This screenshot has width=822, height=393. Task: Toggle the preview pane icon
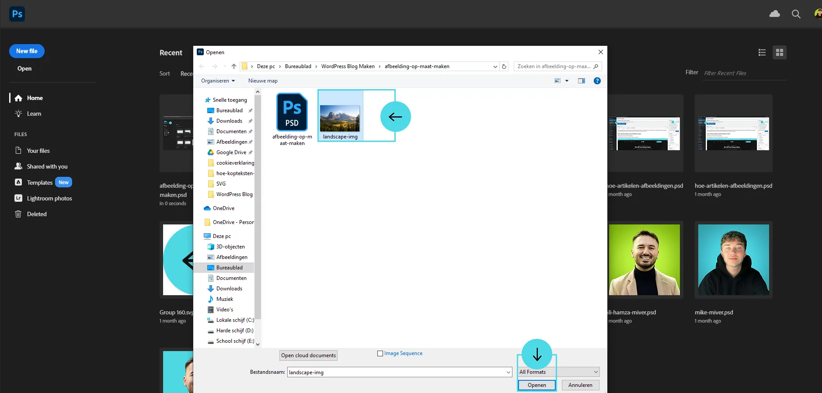coord(581,81)
